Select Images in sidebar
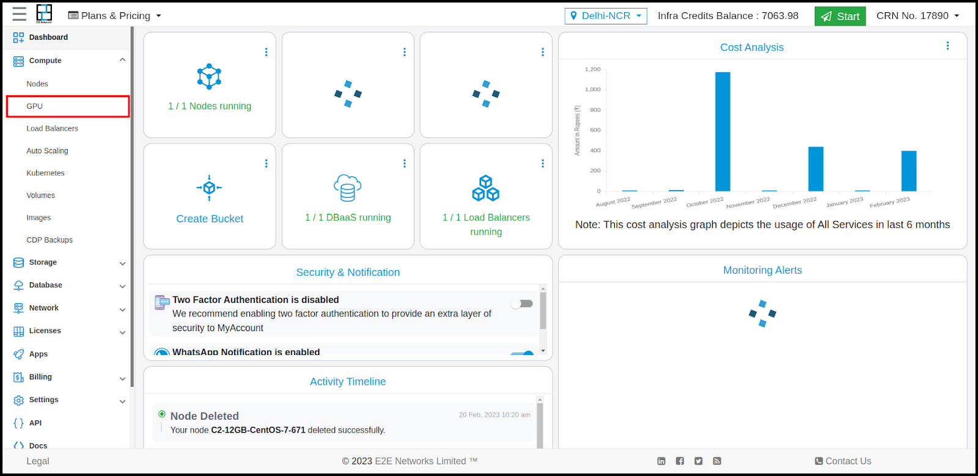 [x=39, y=218]
